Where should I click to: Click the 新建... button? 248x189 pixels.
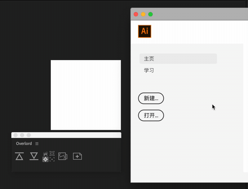pos(151,98)
